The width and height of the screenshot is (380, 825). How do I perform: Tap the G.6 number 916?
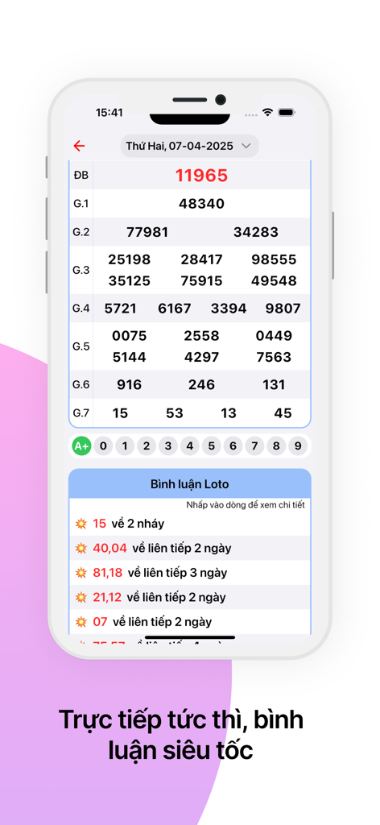click(130, 384)
